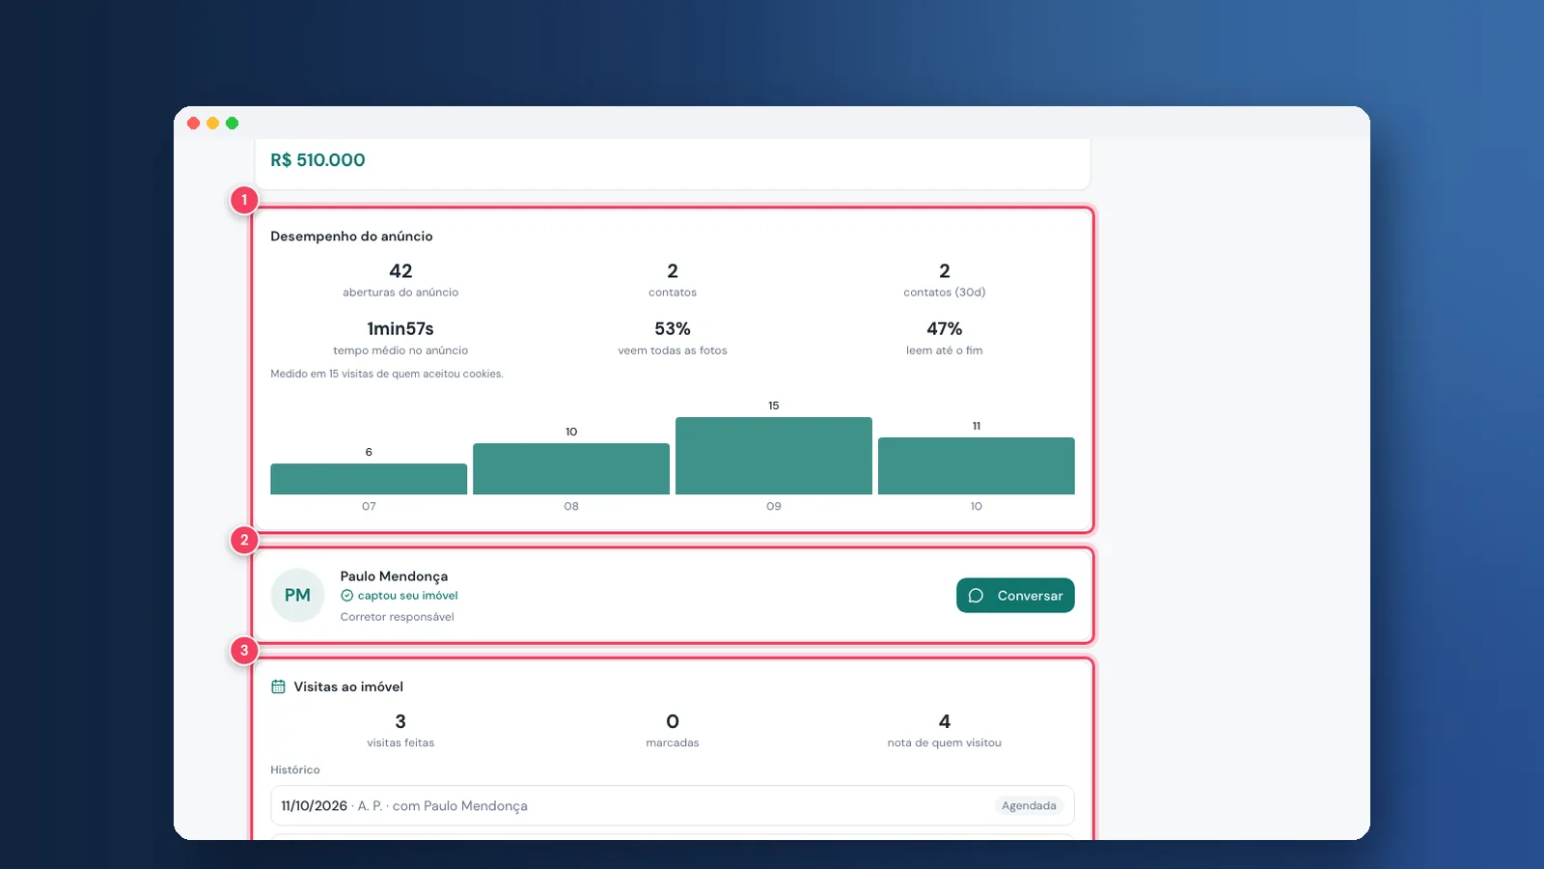Click the 42 aberturas do anúncio stat
The image size is (1544, 869).
pyautogui.click(x=400, y=280)
